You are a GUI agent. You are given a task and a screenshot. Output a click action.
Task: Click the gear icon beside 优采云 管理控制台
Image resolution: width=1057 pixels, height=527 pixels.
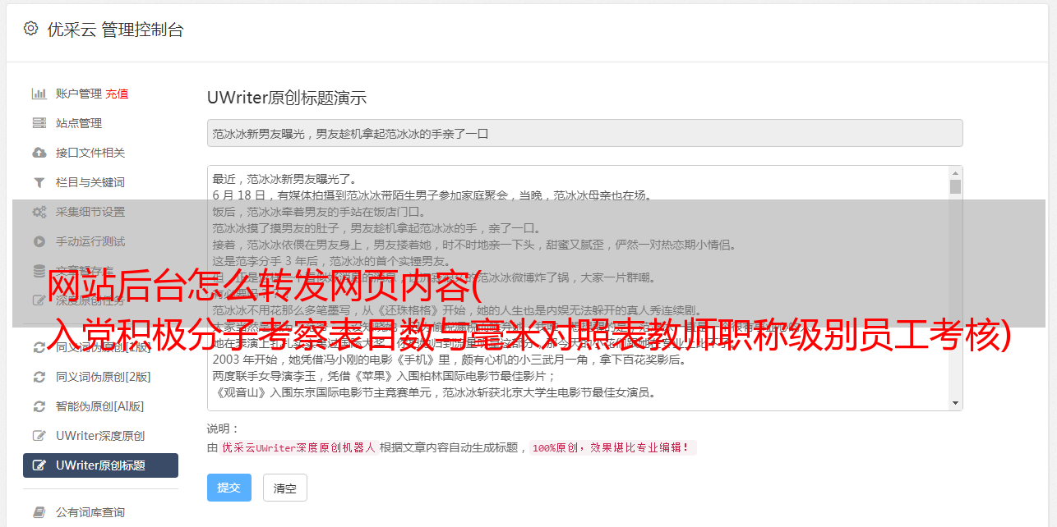[x=30, y=29]
